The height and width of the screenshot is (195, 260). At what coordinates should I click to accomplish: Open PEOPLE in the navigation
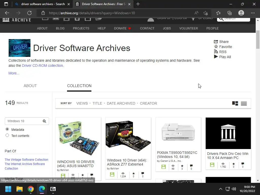[x=213, y=28]
